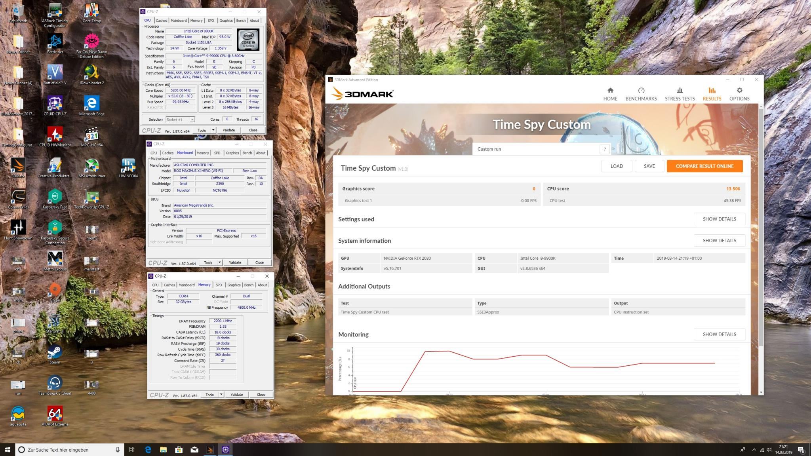This screenshot has width=811, height=456.
Task: Show details for Monitoring
Action: point(719,334)
